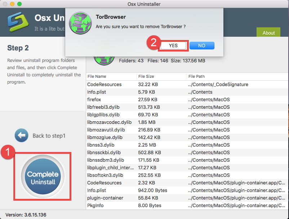Viewport: 289px width, 219px height.
Task: Select the CodeResources 2.32 KB row
Action: pyautogui.click(x=187, y=183)
